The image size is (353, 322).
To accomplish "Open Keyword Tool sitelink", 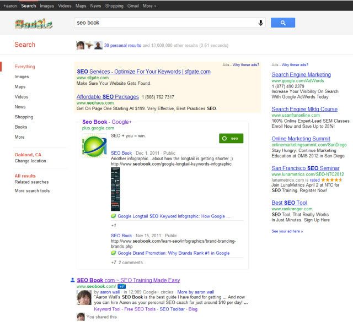I will 107,309.
